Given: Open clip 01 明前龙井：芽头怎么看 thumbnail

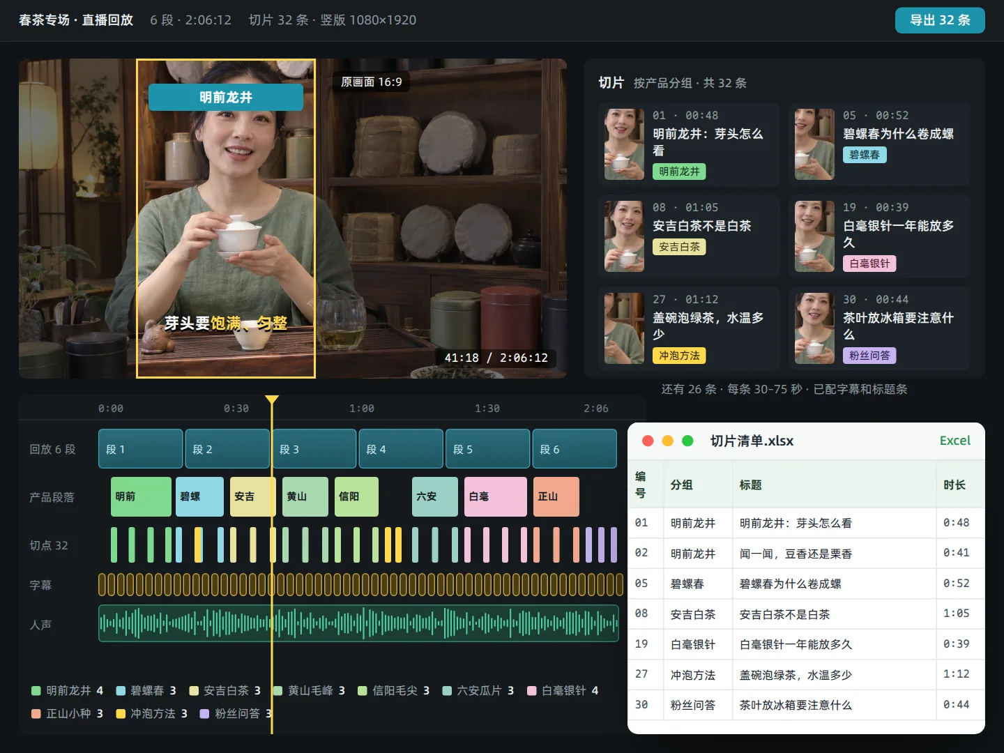Looking at the screenshot, I should tap(624, 144).
